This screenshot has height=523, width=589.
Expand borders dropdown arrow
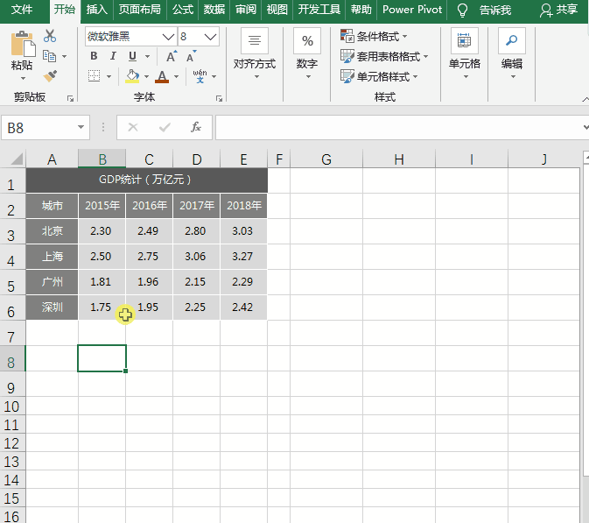tap(109, 76)
